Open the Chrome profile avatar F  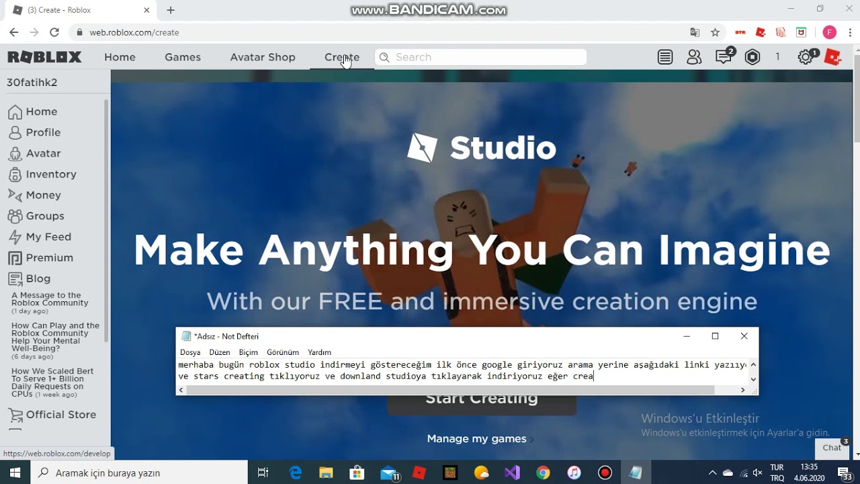pyautogui.click(x=829, y=32)
